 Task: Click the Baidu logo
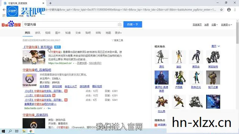[x=11, y=24]
